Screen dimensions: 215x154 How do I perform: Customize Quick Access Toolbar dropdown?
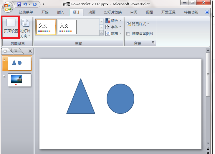43,4
